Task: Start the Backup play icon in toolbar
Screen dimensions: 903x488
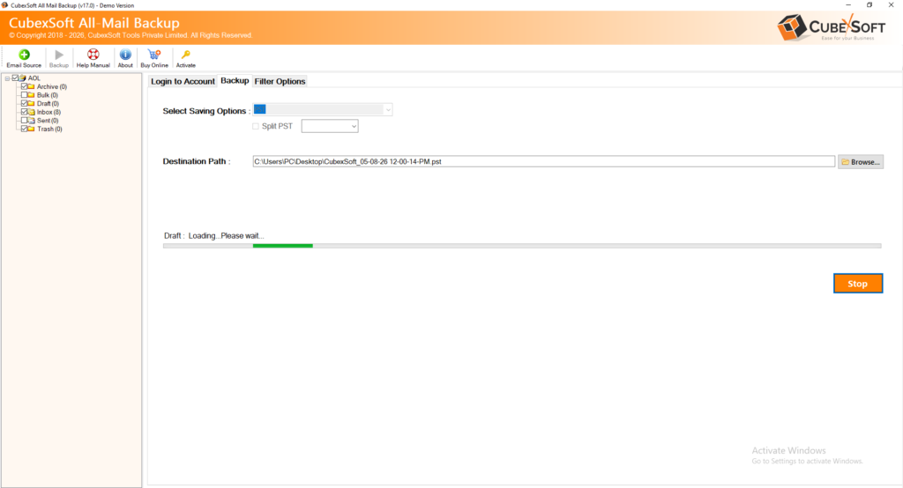Action: tap(59, 55)
